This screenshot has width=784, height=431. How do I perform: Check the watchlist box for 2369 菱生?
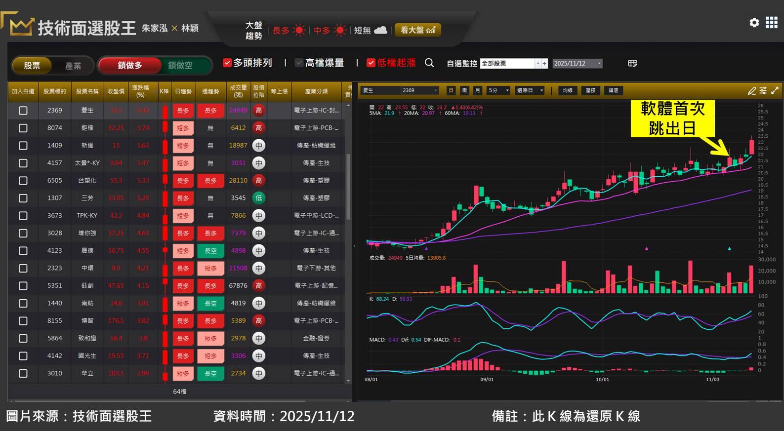(x=23, y=111)
